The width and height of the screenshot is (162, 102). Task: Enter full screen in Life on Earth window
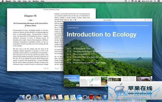tap(150, 20)
